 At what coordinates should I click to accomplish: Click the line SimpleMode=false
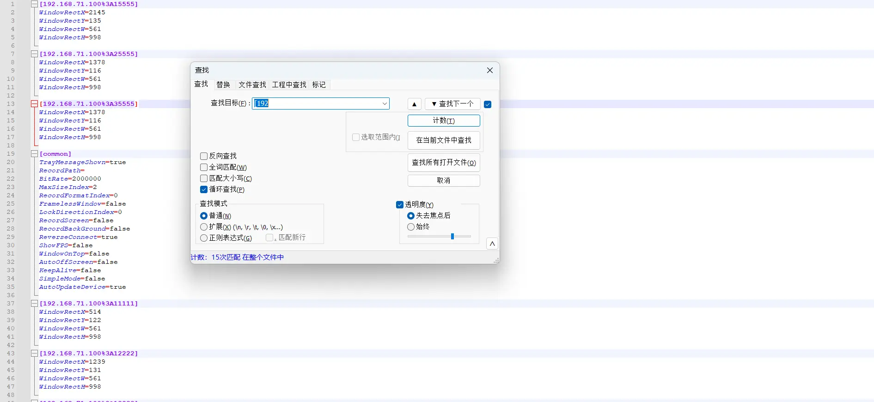click(x=72, y=279)
